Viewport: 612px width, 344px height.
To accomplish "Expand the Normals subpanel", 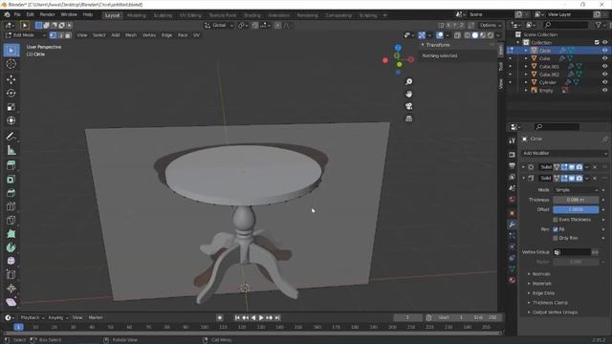I will click(541, 274).
